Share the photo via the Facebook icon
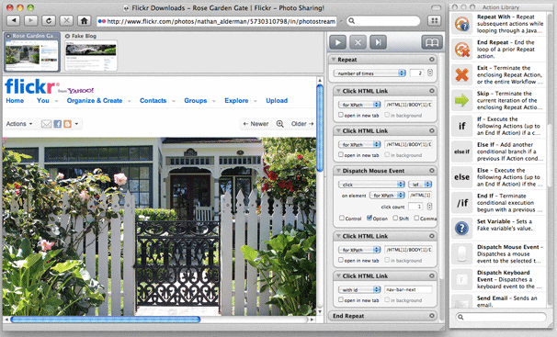 (x=58, y=124)
